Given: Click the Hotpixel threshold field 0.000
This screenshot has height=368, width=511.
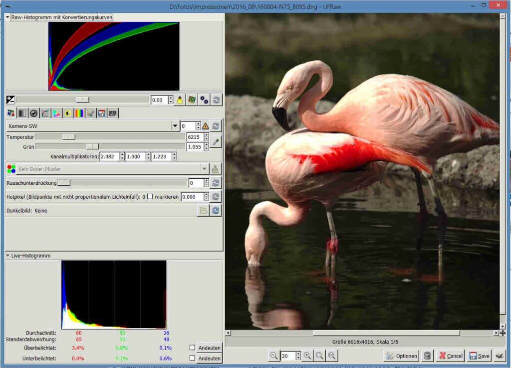Looking at the screenshot, I should click(192, 197).
